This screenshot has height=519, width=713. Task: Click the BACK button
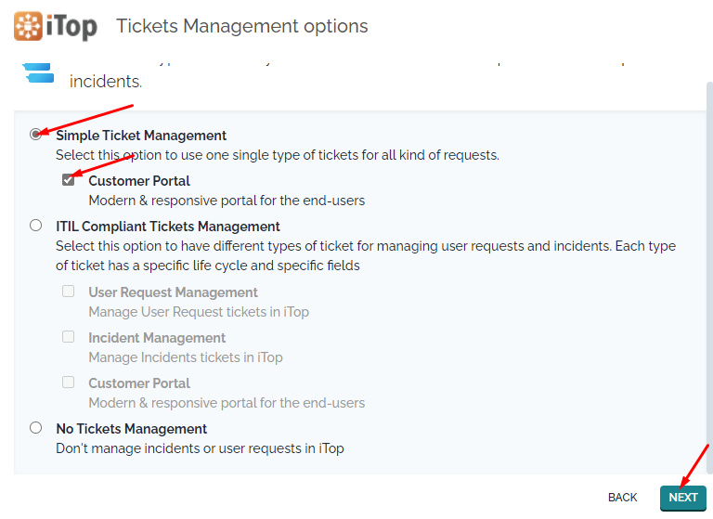tap(623, 498)
